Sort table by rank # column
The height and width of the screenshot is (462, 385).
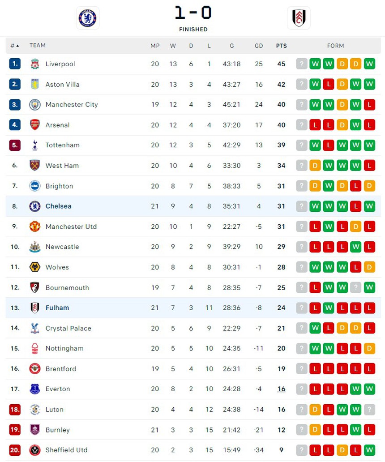[x=14, y=46]
